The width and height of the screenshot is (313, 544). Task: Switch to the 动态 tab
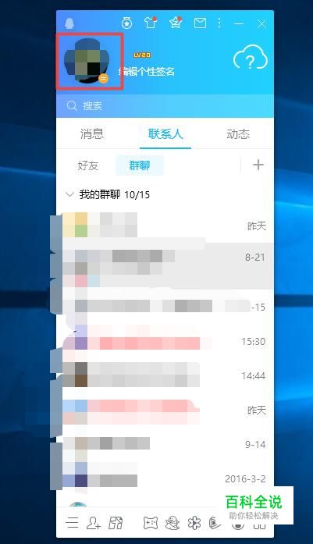click(238, 134)
